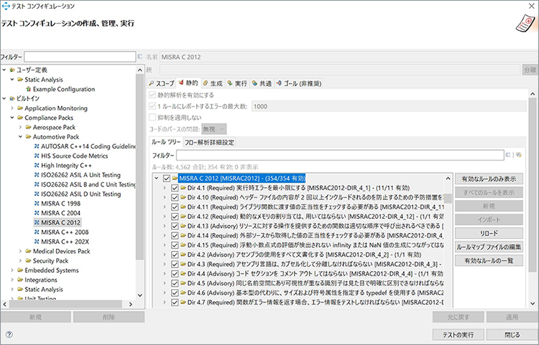This screenshot has width=539, height=345.
Task: Click the help question mark icon
Action: [9, 334]
